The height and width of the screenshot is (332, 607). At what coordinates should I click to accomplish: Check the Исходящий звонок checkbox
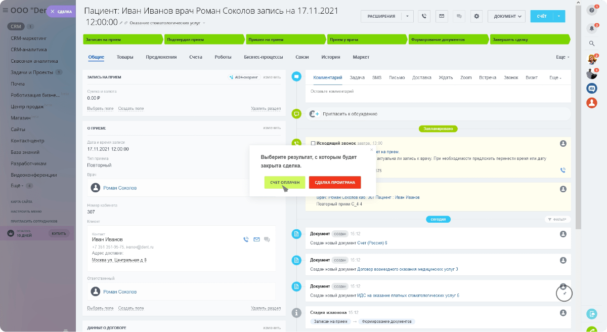313,143
